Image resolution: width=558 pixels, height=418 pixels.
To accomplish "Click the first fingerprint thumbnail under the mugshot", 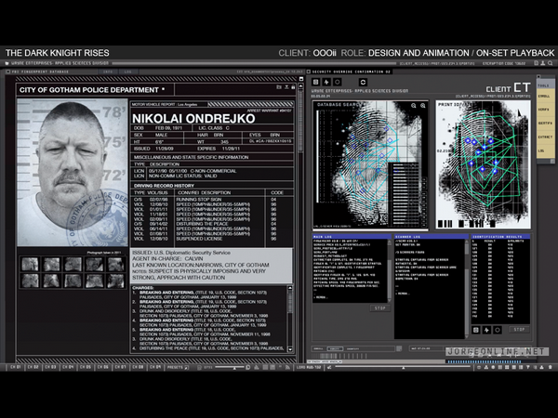I will tap(30, 263).
